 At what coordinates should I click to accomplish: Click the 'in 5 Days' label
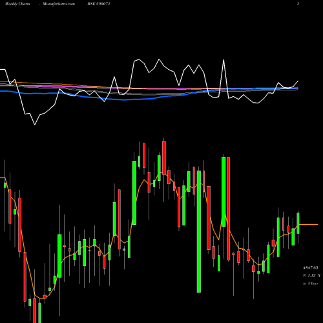310,284
